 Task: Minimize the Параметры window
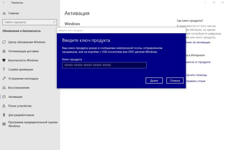pos(205,2)
